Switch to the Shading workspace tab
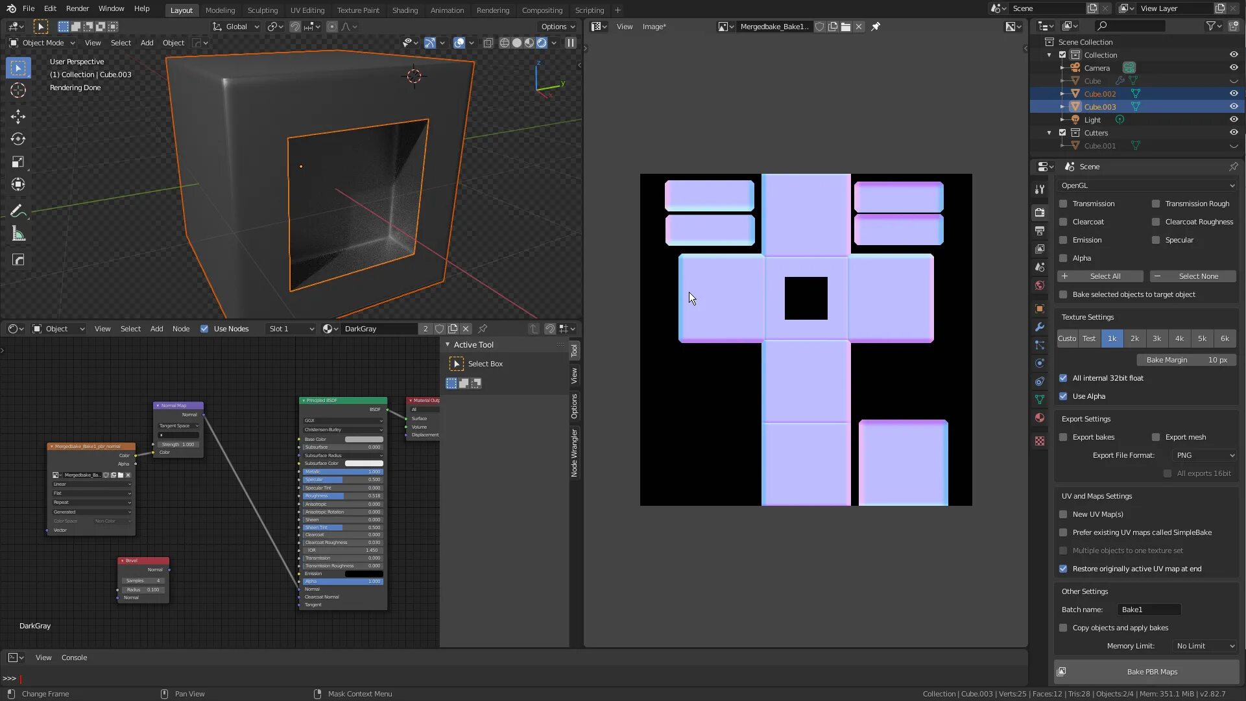The image size is (1246, 701). coord(405,10)
